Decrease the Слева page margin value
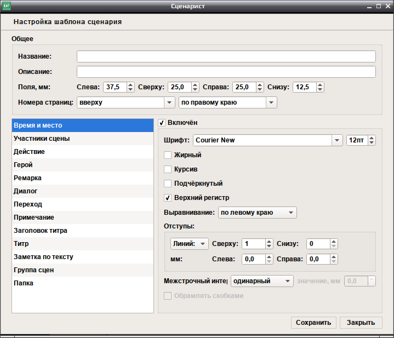The width and height of the screenshot is (394, 338). coord(130,90)
